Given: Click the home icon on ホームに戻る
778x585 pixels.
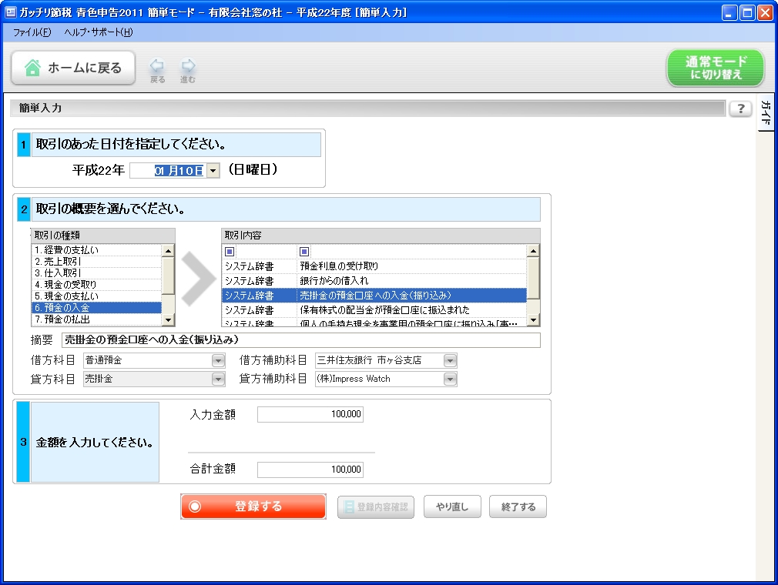Looking at the screenshot, I should [x=32, y=67].
